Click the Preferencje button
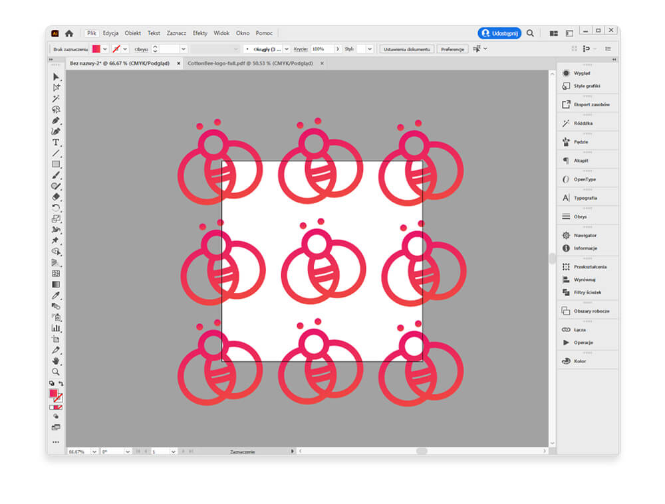665x504 pixels. pos(452,49)
